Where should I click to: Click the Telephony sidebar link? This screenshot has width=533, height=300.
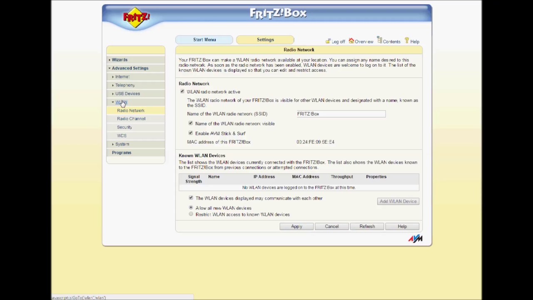pos(125,85)
